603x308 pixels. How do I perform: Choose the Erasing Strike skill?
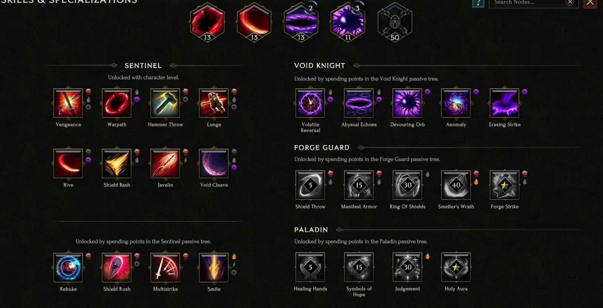tap(504, 103)
